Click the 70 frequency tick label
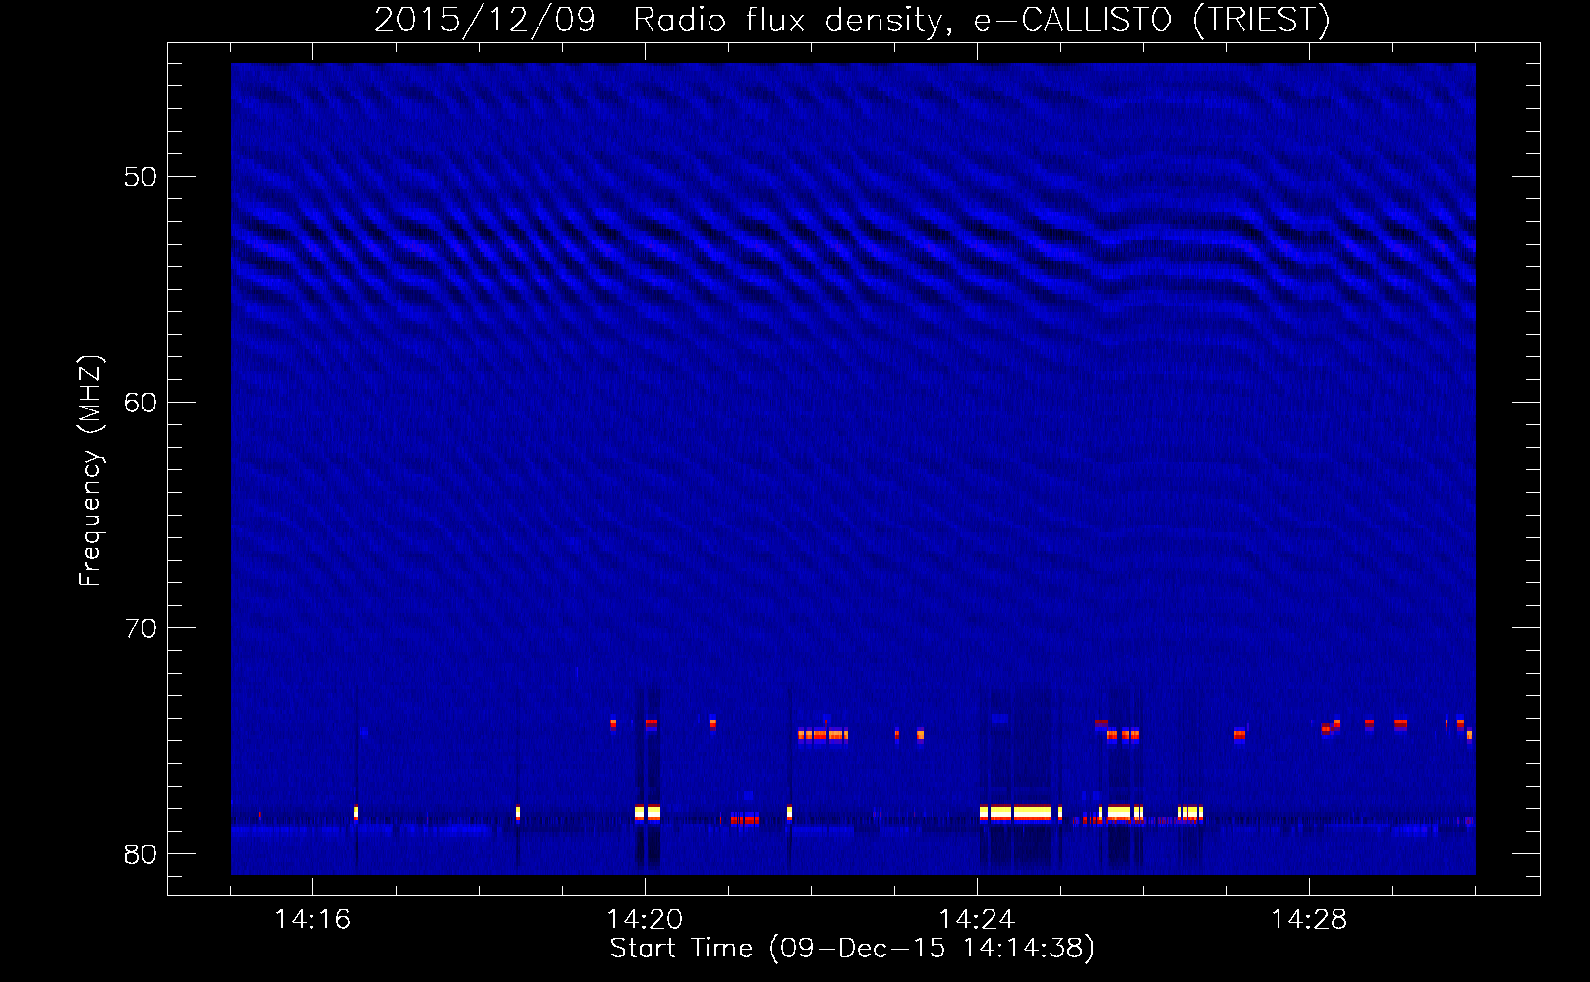The image size is (1590, 982). (x=141, y=628)
